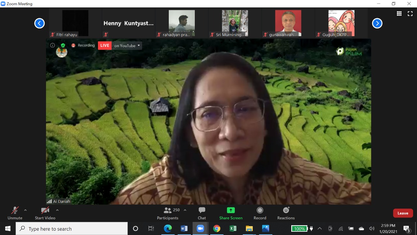The width and height of the screenshot is (417, 235).
Task: Expand video options arrow next to Start Video
Action: 57,210
